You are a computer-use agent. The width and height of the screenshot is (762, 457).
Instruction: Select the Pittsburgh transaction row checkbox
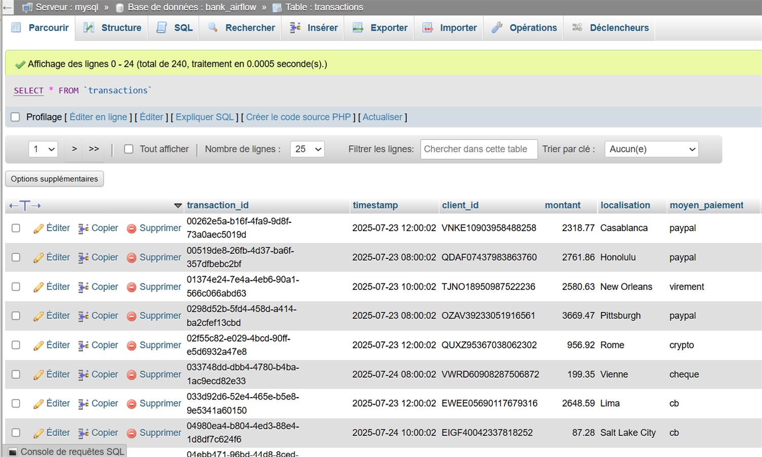coord(16,316)
